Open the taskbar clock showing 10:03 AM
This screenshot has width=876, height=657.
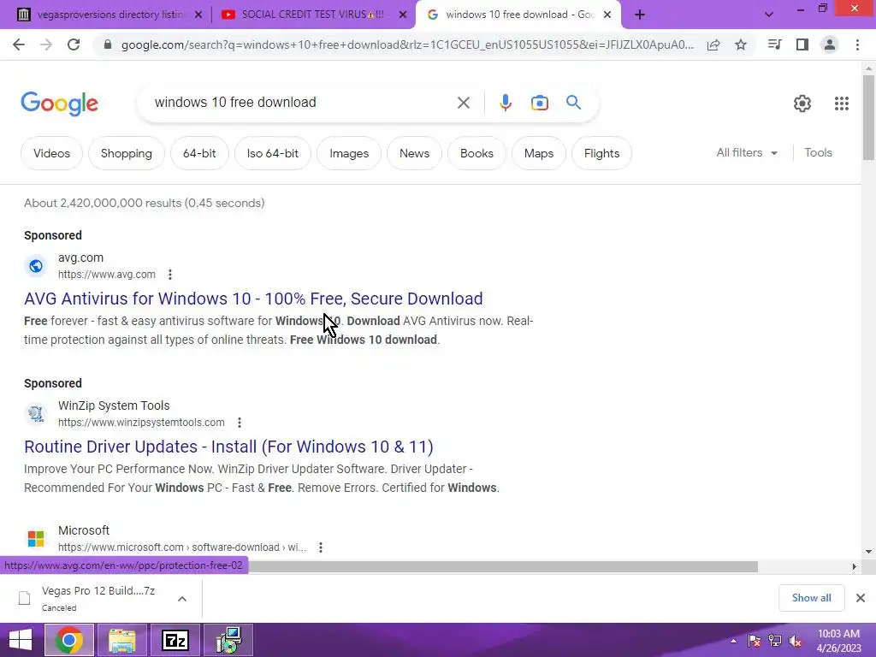click(x=838, y=641)
